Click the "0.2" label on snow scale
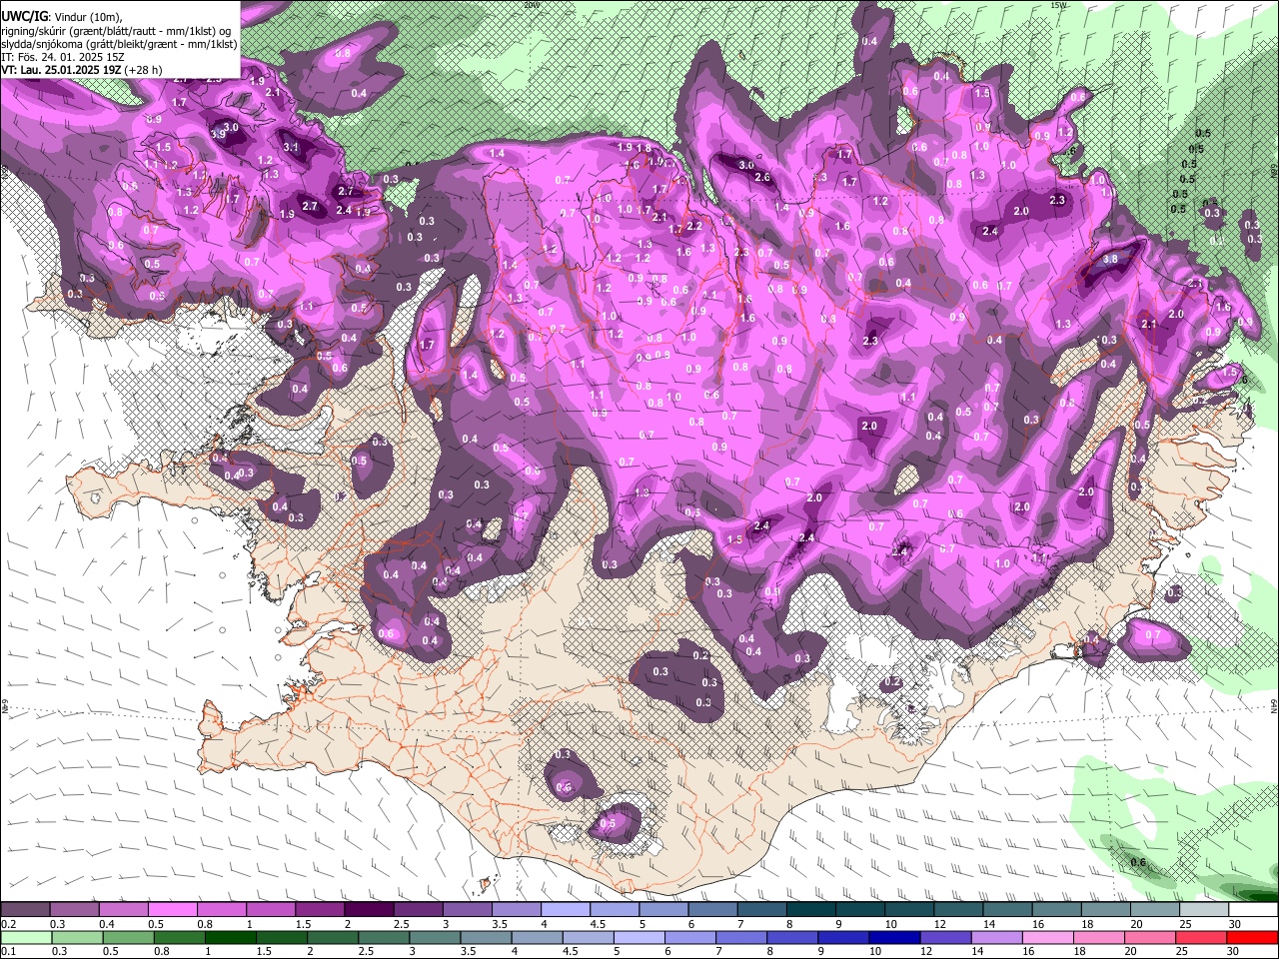Viewport: 1279px width, 959px height. 9,924
